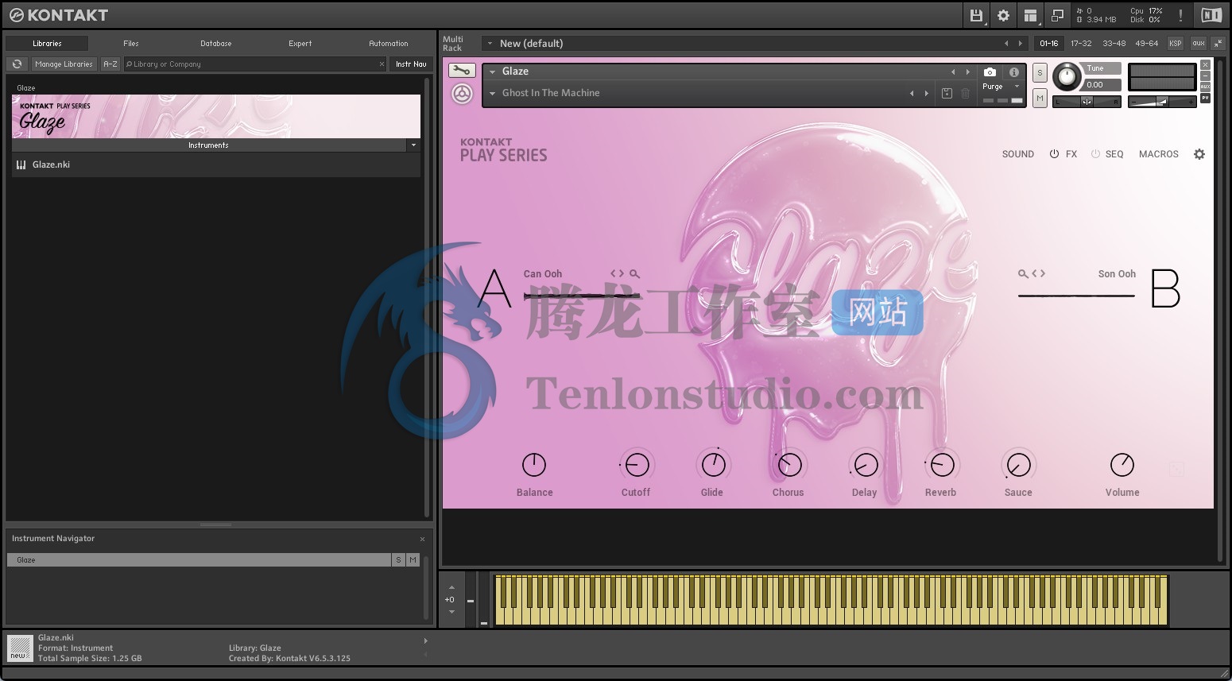The image size is (1232, 681).
Task: Minimize all instruments in rack header
Action: pyautogui.click(x=1216, y=43)
